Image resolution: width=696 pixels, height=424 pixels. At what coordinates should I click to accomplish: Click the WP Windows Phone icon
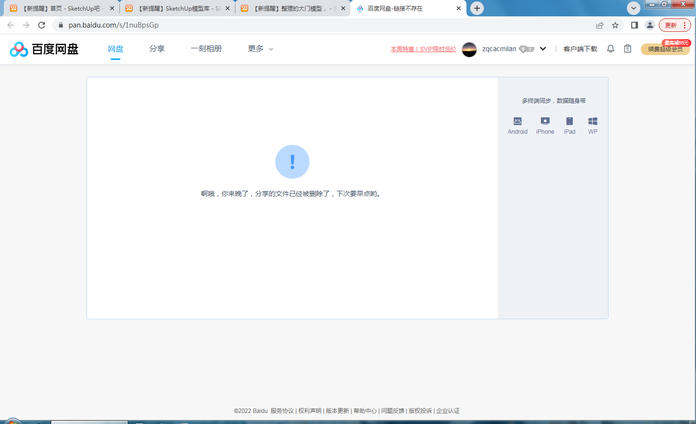[593, 121]
